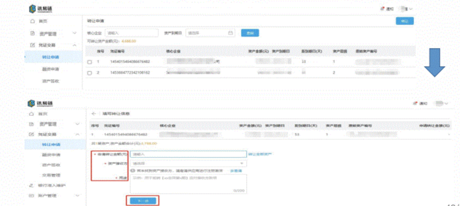Focus the 用途 purpose textarea
This screenshot has height=206, width=460.
pos(188,184)
